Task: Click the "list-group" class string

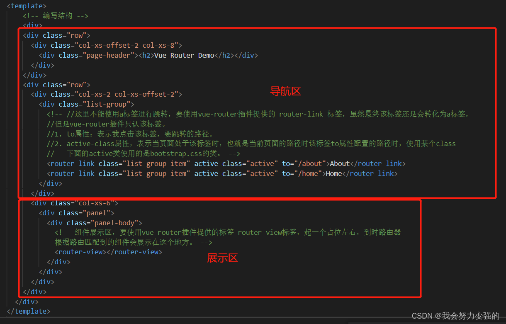Action: [x=107, y=104]
